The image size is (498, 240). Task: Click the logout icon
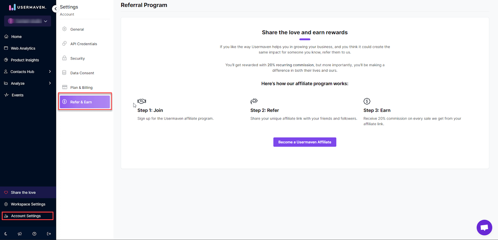tap(49, 233)
